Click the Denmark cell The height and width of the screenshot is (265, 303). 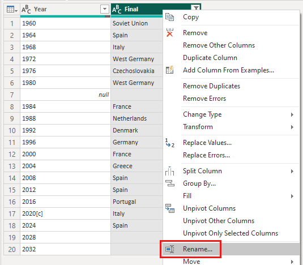coord(136,130)
